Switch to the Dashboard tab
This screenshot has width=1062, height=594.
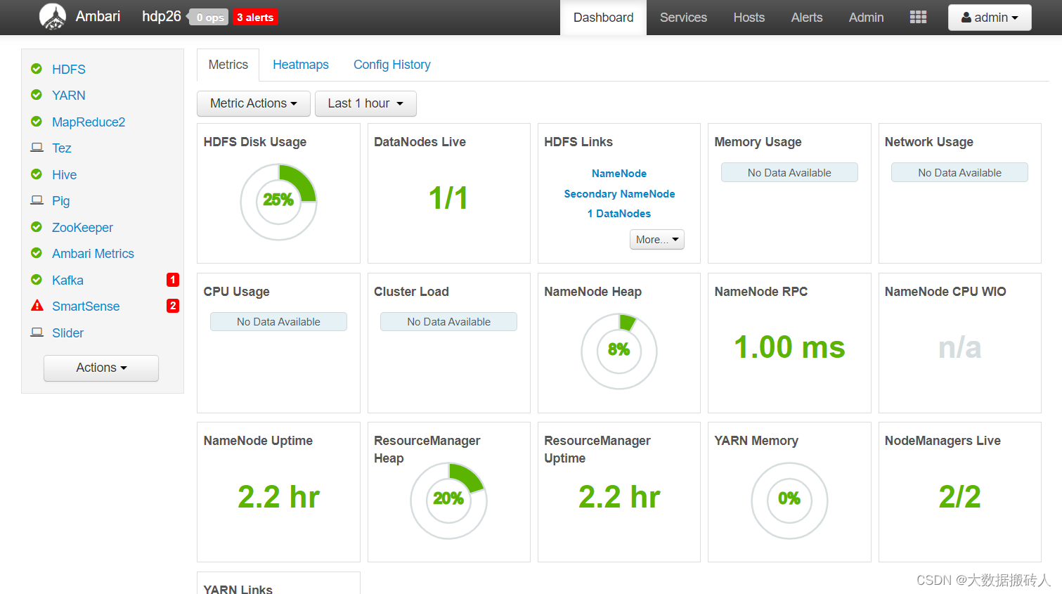point(603,18)
